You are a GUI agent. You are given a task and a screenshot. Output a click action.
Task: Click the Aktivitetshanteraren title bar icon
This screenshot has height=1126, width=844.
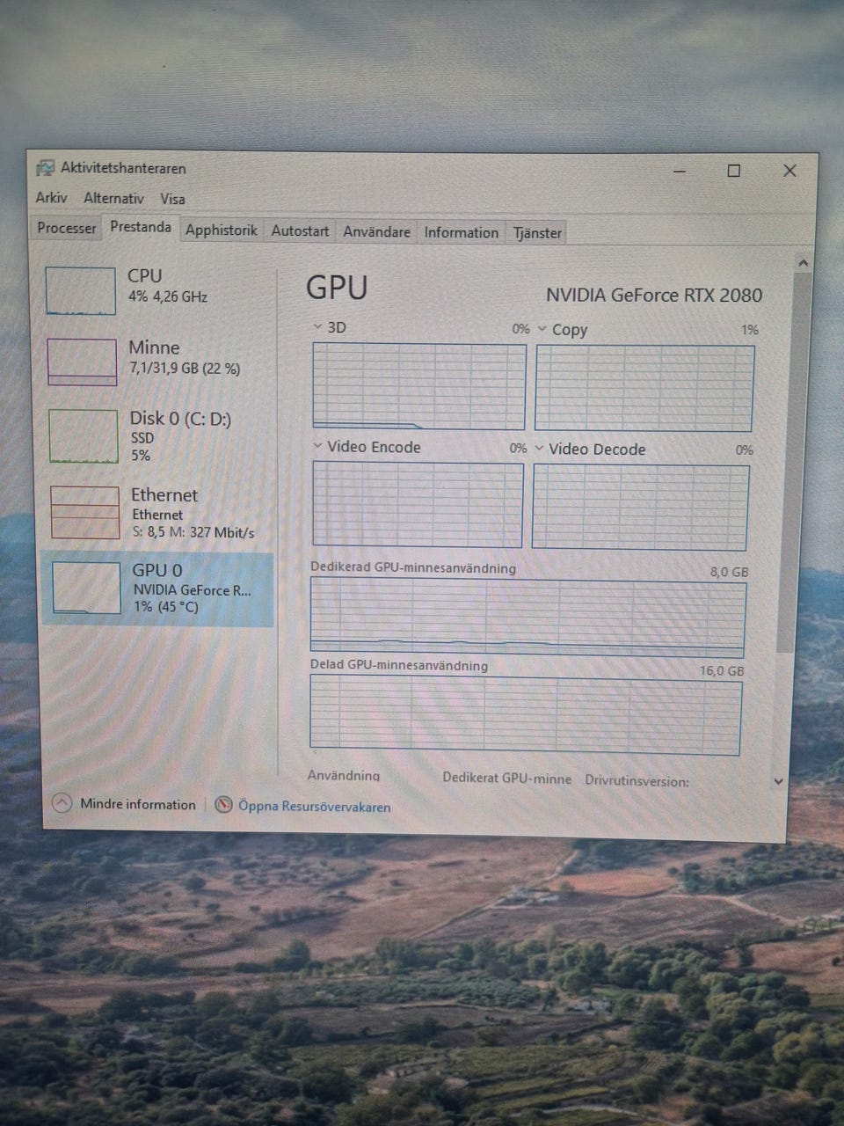click(x=45, y=168)
